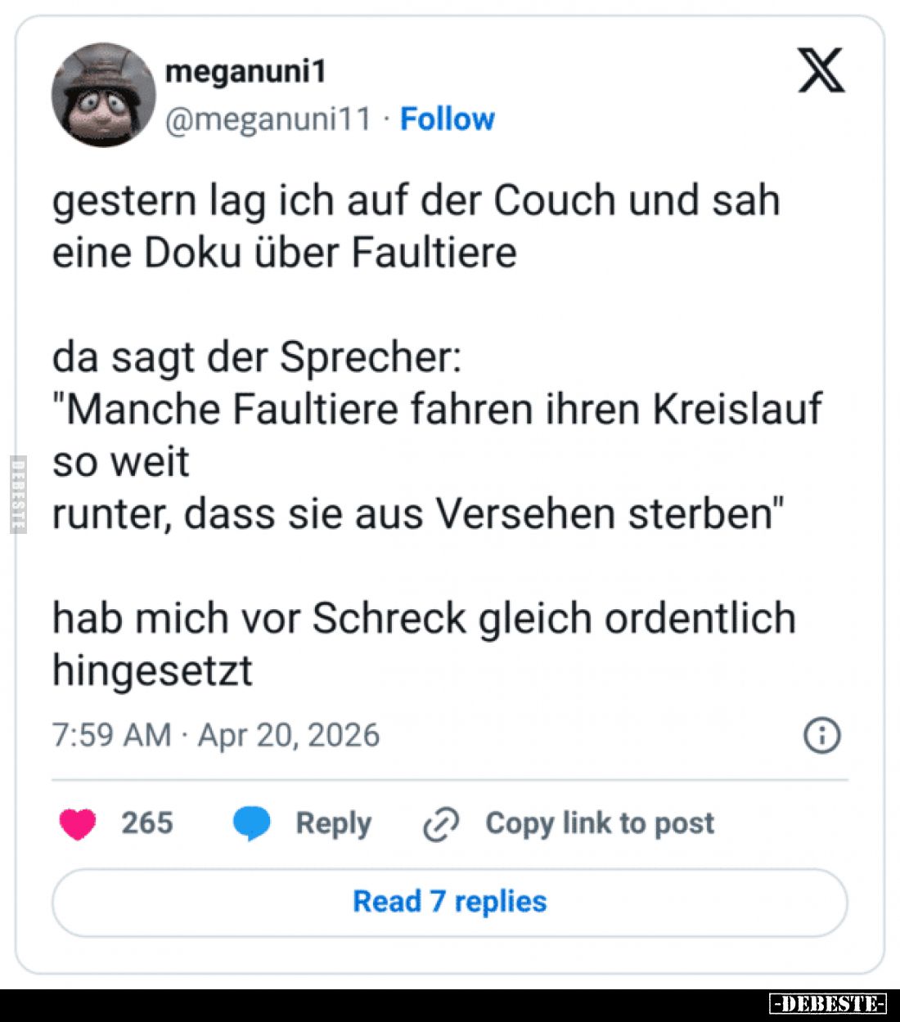The image size is (900, 1022).
Task: Click the timestamp 7:59 AM Apr 20 2026
Action: click(215, 735)
